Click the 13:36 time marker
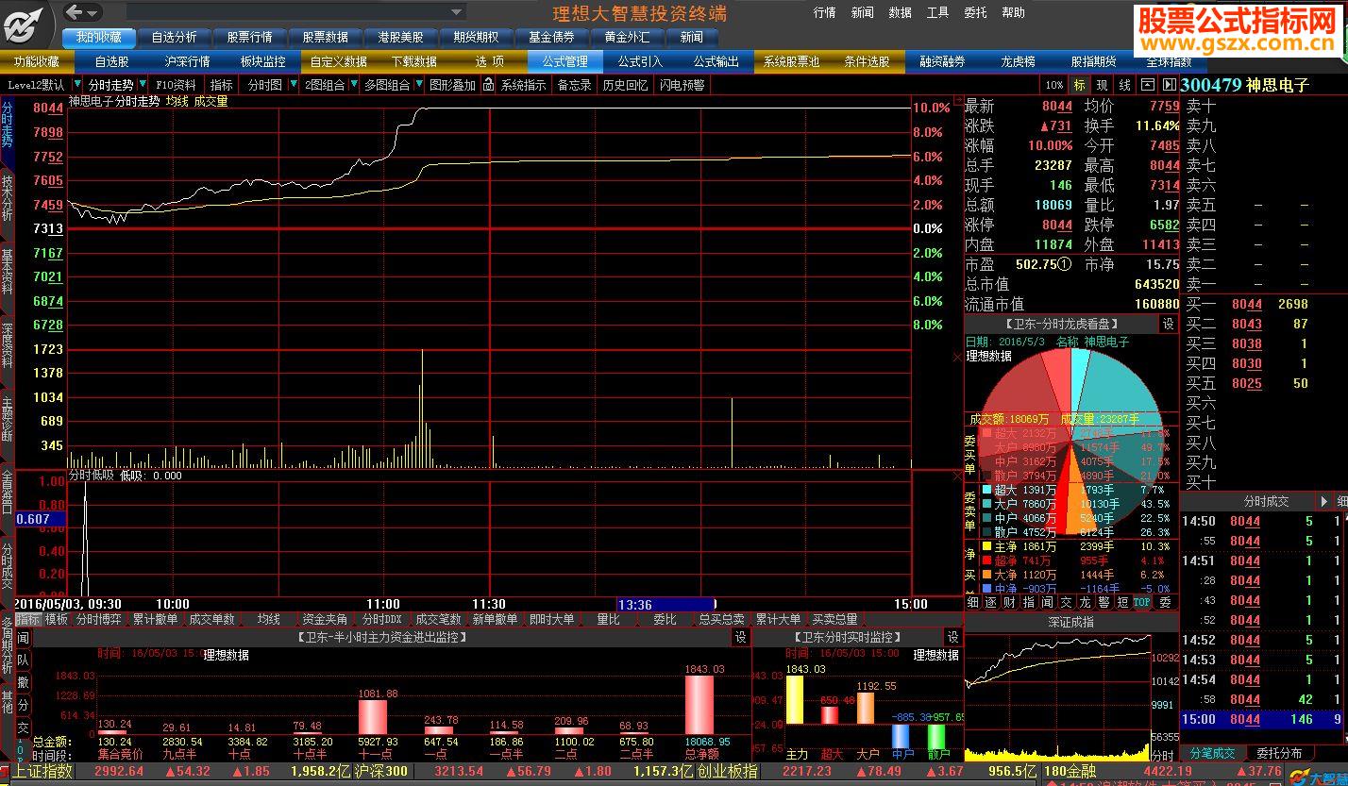 (x=666, y=604)
